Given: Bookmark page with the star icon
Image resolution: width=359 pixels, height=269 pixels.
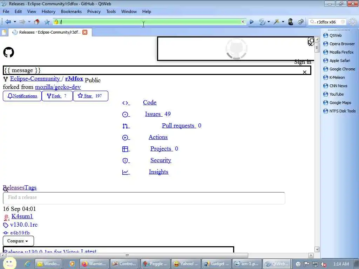Looking at the screenshot, I should click(x=47, y=22).
